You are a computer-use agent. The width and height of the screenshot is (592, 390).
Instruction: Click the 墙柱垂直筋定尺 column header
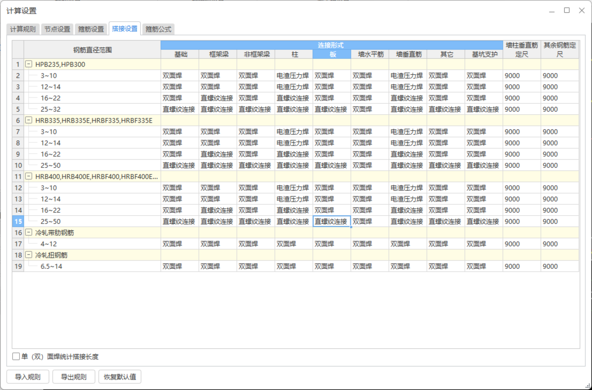click(x=522, y=50)
